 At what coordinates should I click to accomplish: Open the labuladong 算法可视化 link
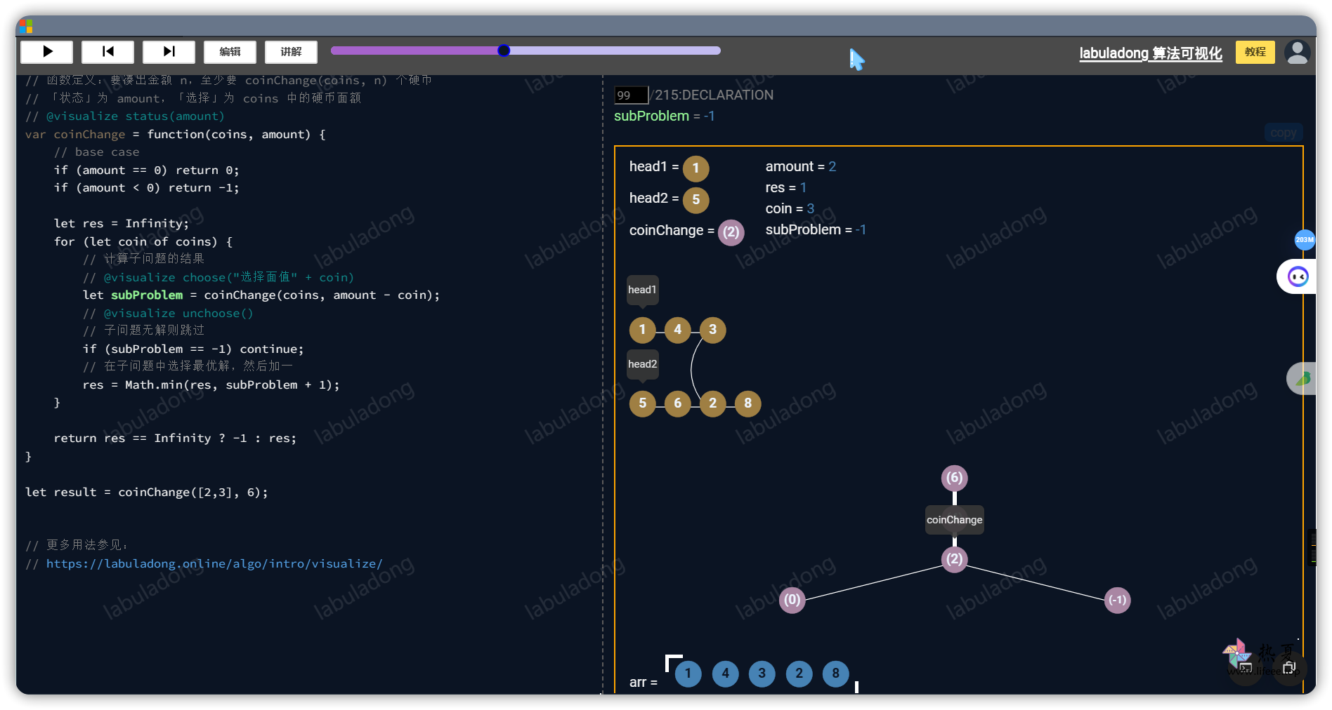coord(1151,53)
